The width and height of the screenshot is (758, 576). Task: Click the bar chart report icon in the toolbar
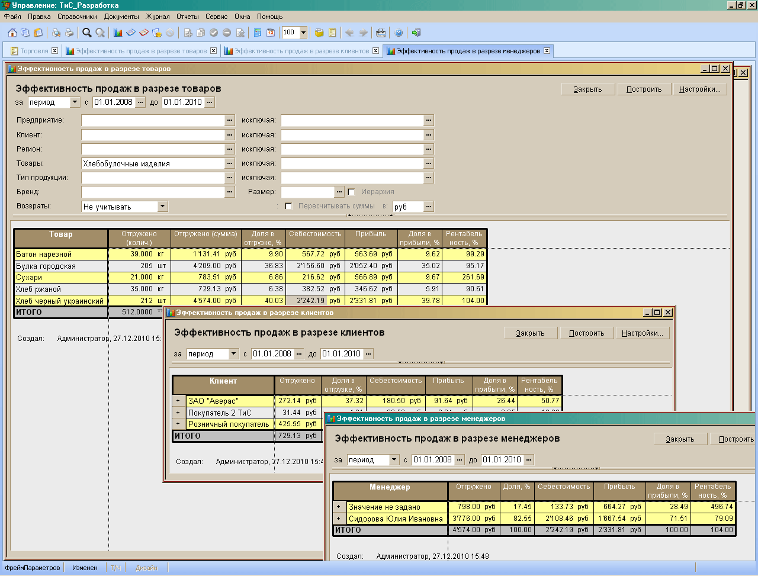(118, 33)
